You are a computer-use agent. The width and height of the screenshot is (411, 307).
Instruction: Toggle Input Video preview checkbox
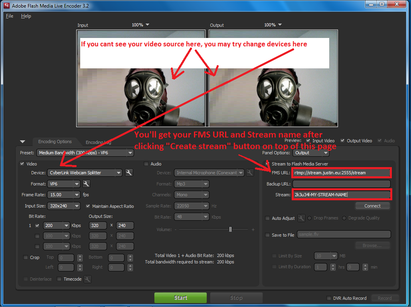click(x=308, y=140)
